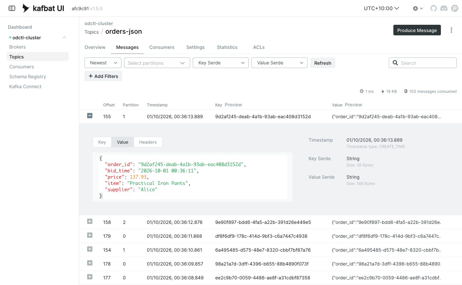Click the Refresh button

pos(323,63)
